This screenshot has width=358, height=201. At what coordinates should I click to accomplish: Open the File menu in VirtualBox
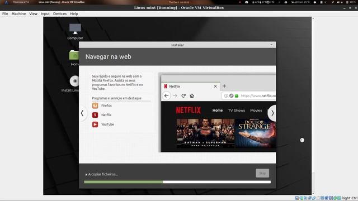(x=5, y=13)
